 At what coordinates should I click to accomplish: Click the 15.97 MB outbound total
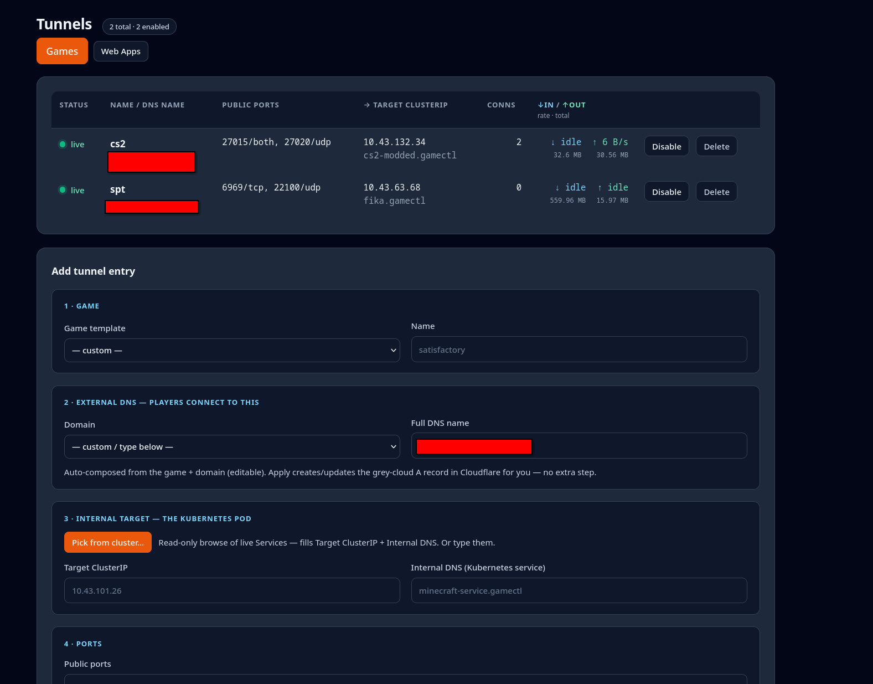[612, 200]
